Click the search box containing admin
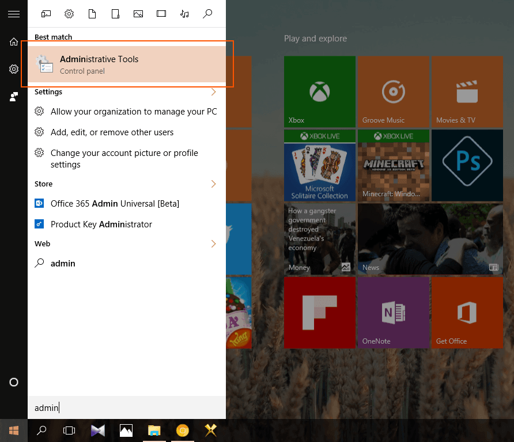This screenshot has height=442, width=514. coord(127,407)
